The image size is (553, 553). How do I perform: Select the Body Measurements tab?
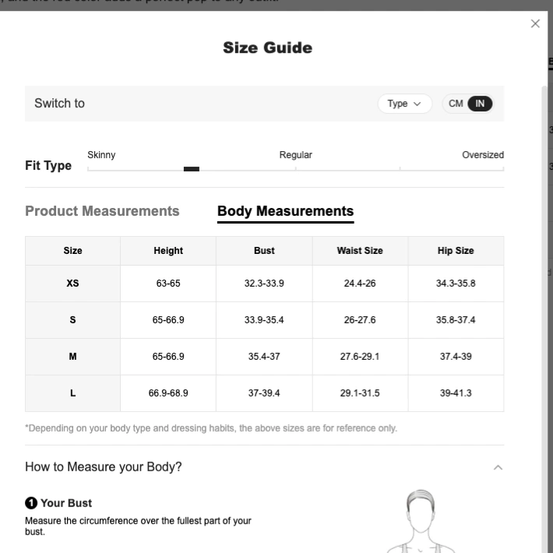pyautogui.click(x=285, y=211)
